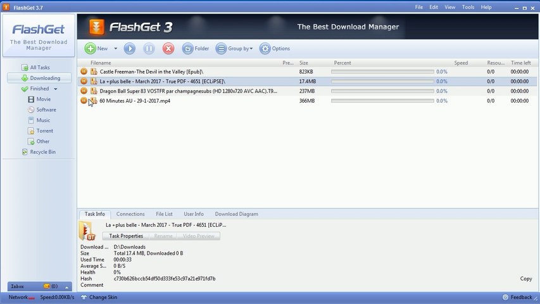Image resolution: width=540 pixels, height=304 pixels.
Task: Collapse the Finished category arrow
Action: [x=56, y=89]
